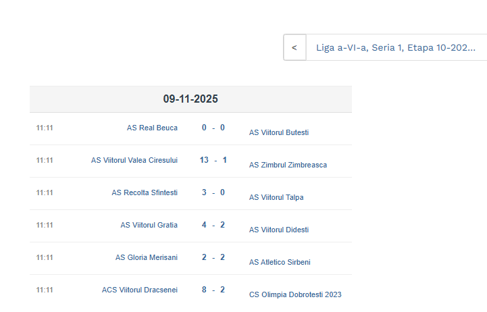This screenshot has width=487, height=312.
Task: Open the 4 - 2 match result
Action: 213,225
